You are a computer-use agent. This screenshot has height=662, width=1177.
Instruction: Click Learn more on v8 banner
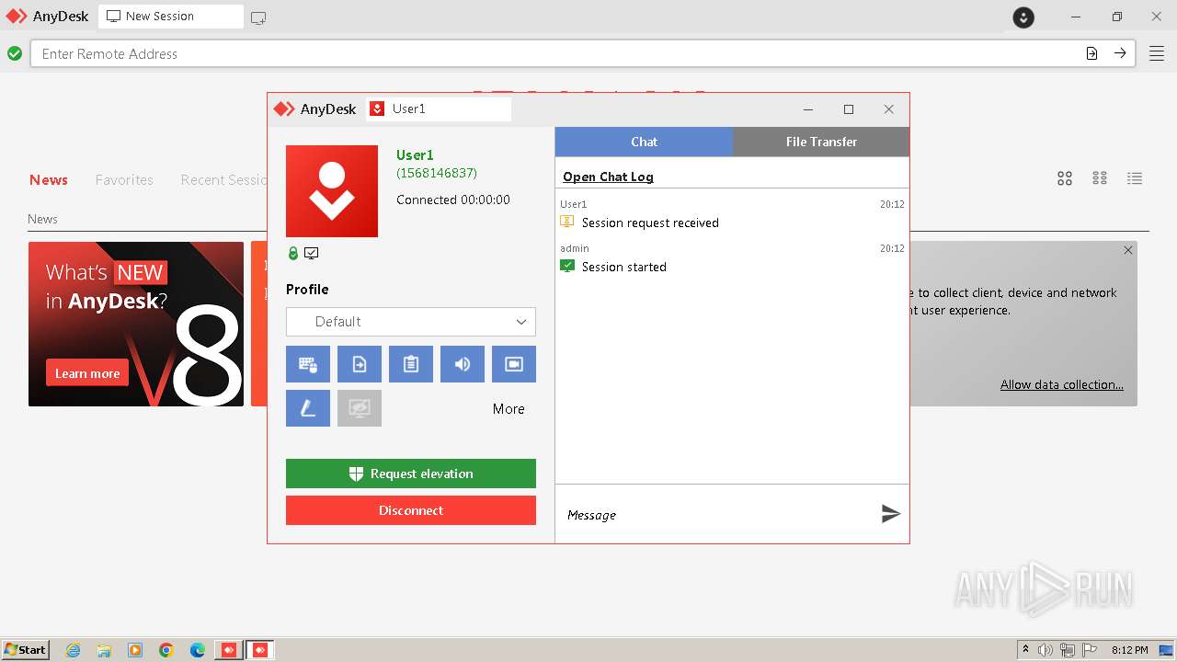coord(87,373)
